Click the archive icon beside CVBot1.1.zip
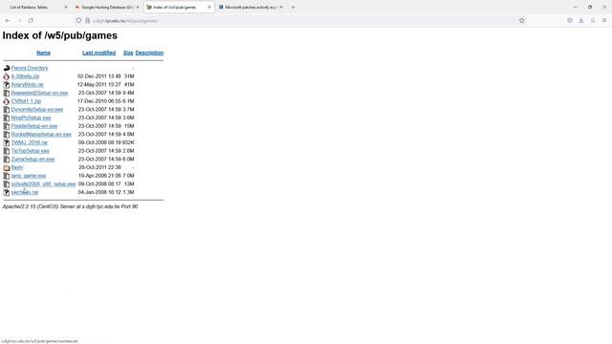 7,101
